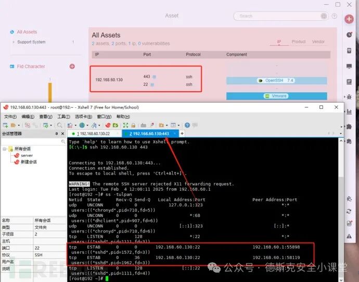Open dropdown arrow beside font icon
The width and height of the screenshot is (359, 282).
click(x=99, y=125)
